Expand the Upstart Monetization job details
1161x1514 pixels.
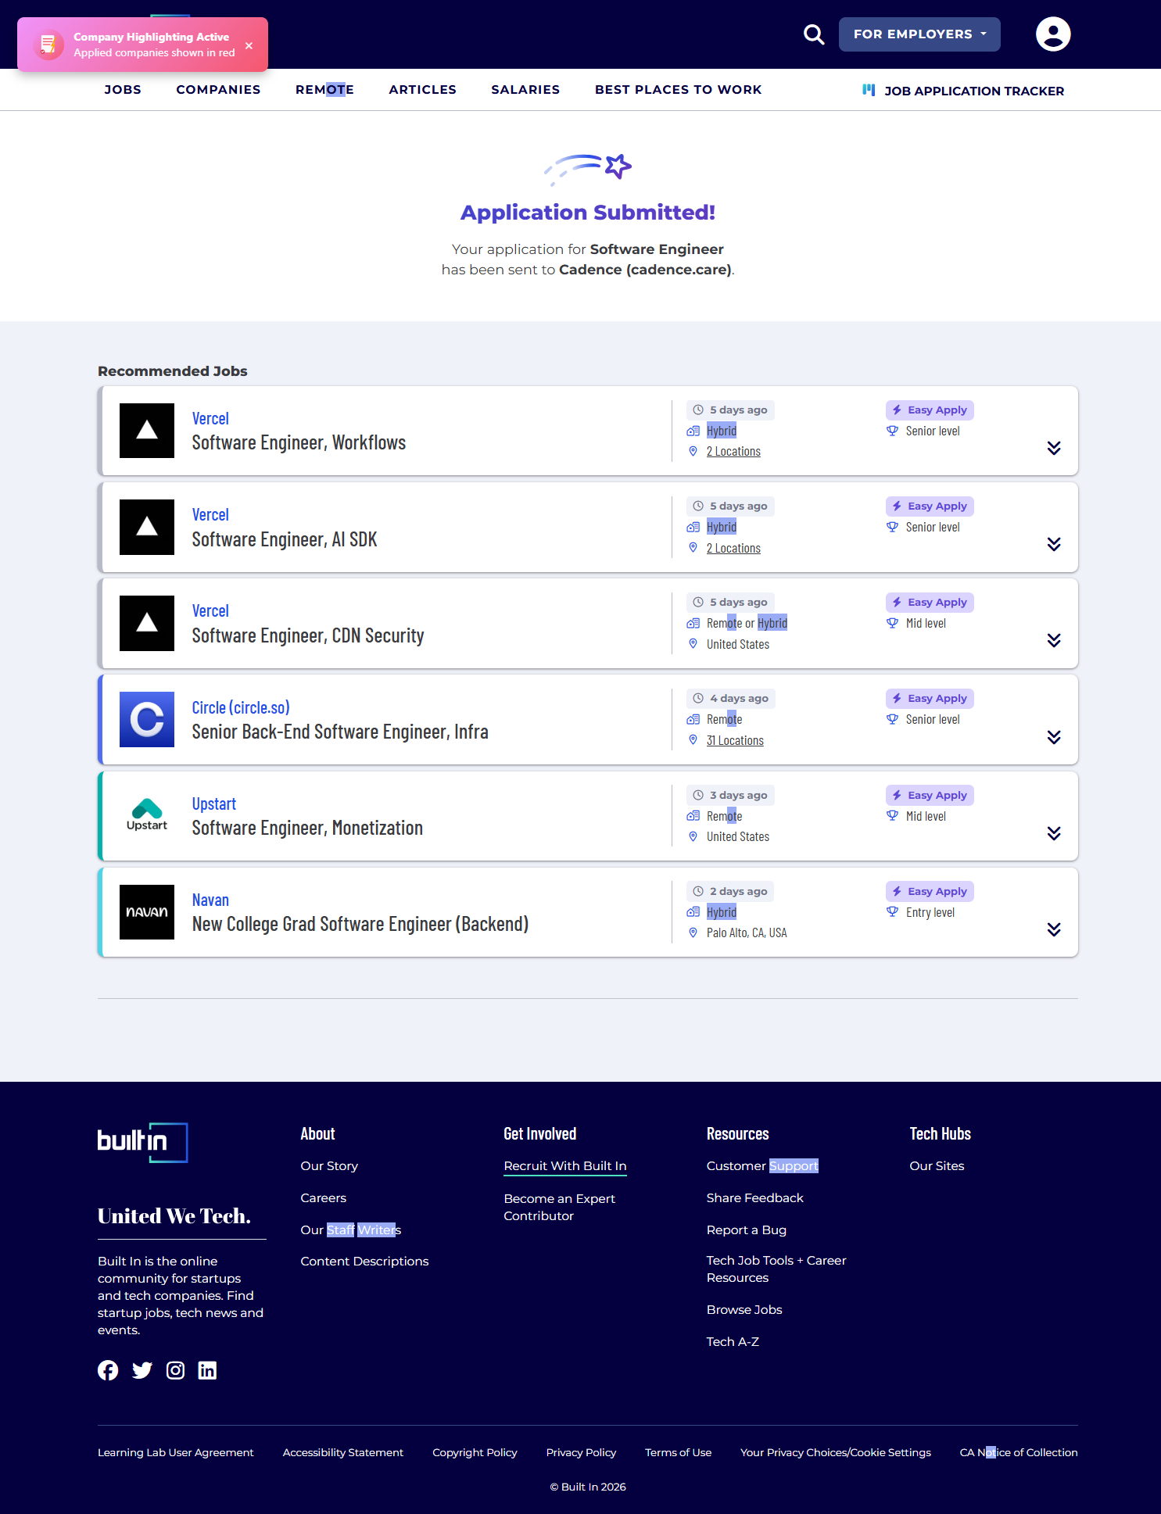pos(1053,833)
